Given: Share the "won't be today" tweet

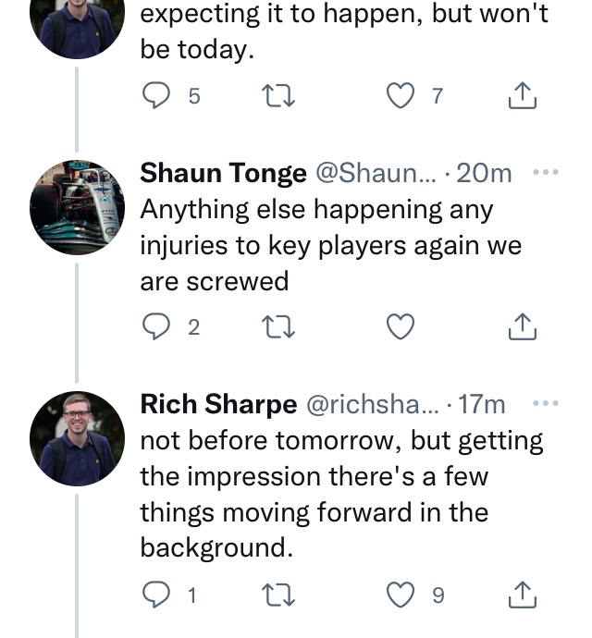Looking at the screenshot, I should coord(523,95).
